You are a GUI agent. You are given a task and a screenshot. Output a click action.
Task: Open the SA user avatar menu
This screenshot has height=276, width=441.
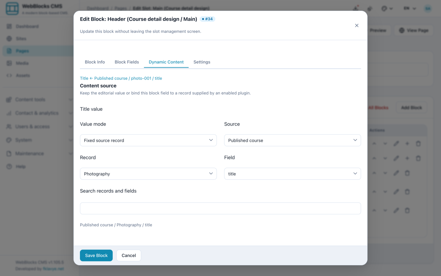(428, 8)
